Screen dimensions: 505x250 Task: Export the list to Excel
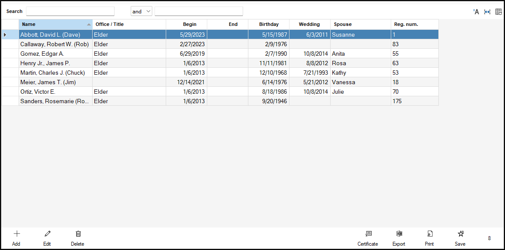(399, 238)
